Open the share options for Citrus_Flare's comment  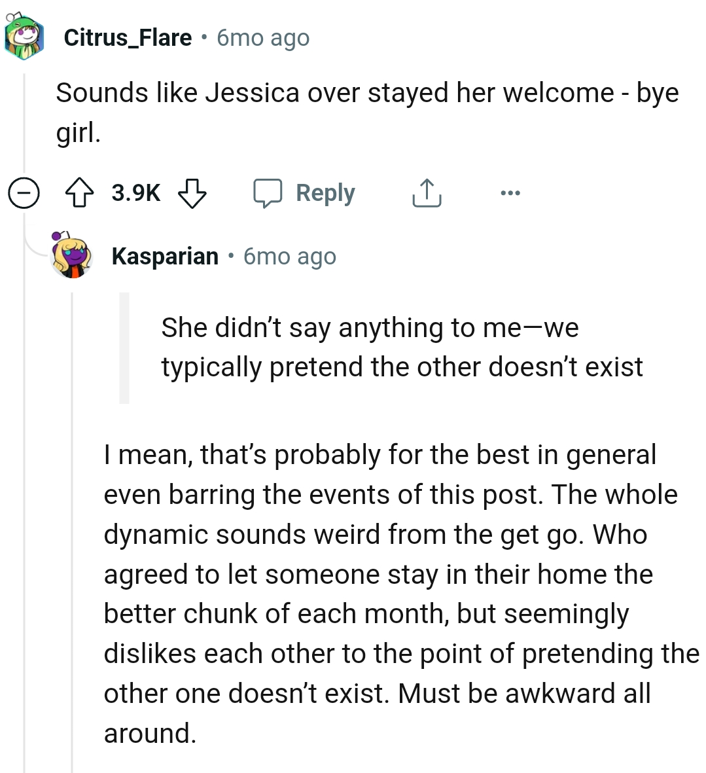(426, 192)
